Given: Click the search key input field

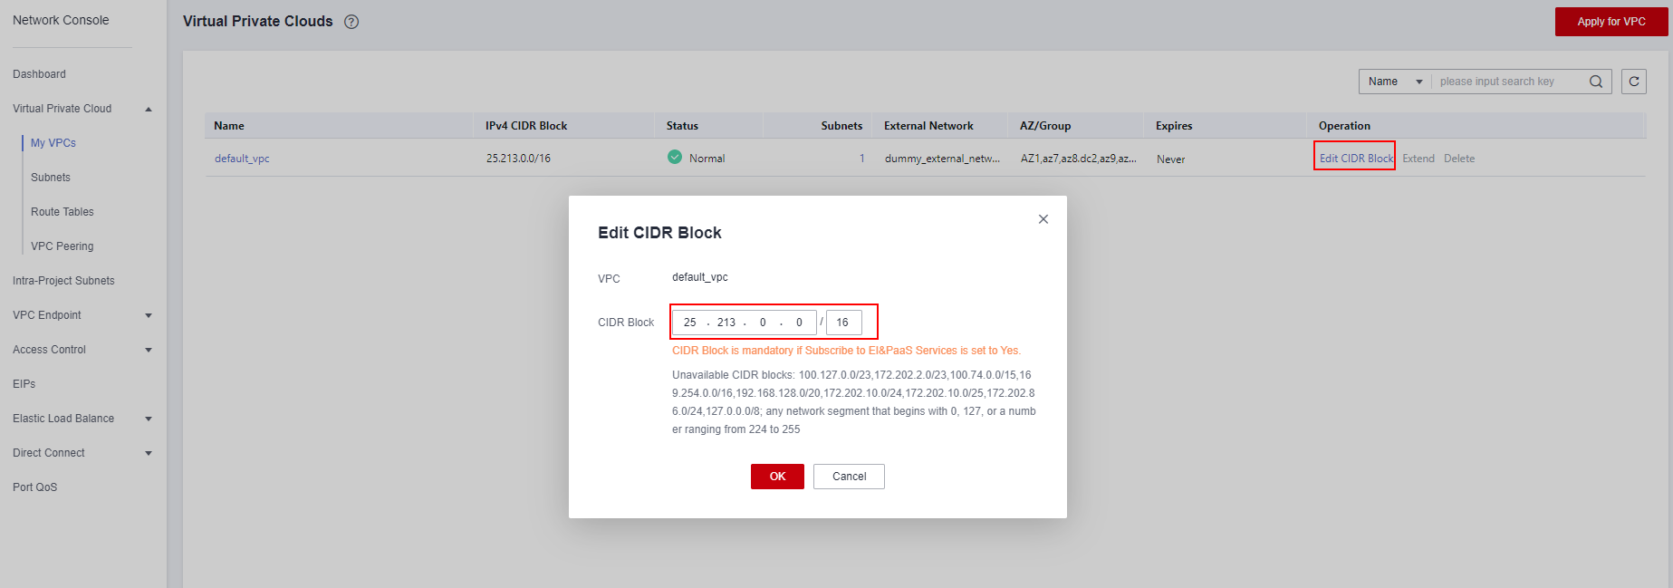Looking at the screenshot, I should (1508, 82).
